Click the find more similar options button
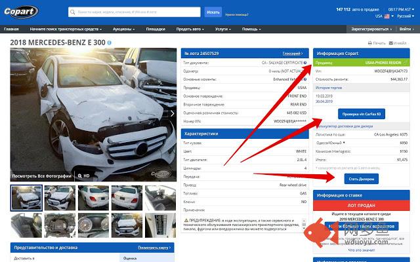This screenshot has width=420, height=262. [x=362, y=226]
